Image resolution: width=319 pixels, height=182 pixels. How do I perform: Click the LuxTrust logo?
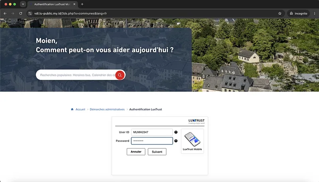pyautogui.click(x=196, y=122)
